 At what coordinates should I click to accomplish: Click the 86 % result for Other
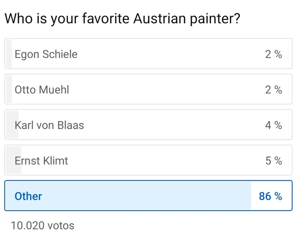[x=270, y=196]
